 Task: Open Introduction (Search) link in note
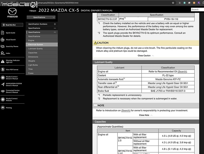126,110
